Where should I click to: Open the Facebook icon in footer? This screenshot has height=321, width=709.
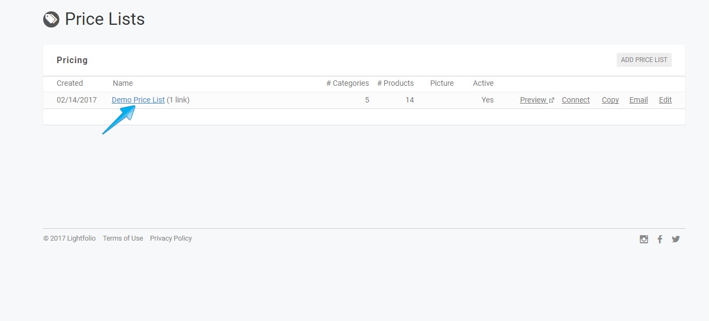coord(660,239)
